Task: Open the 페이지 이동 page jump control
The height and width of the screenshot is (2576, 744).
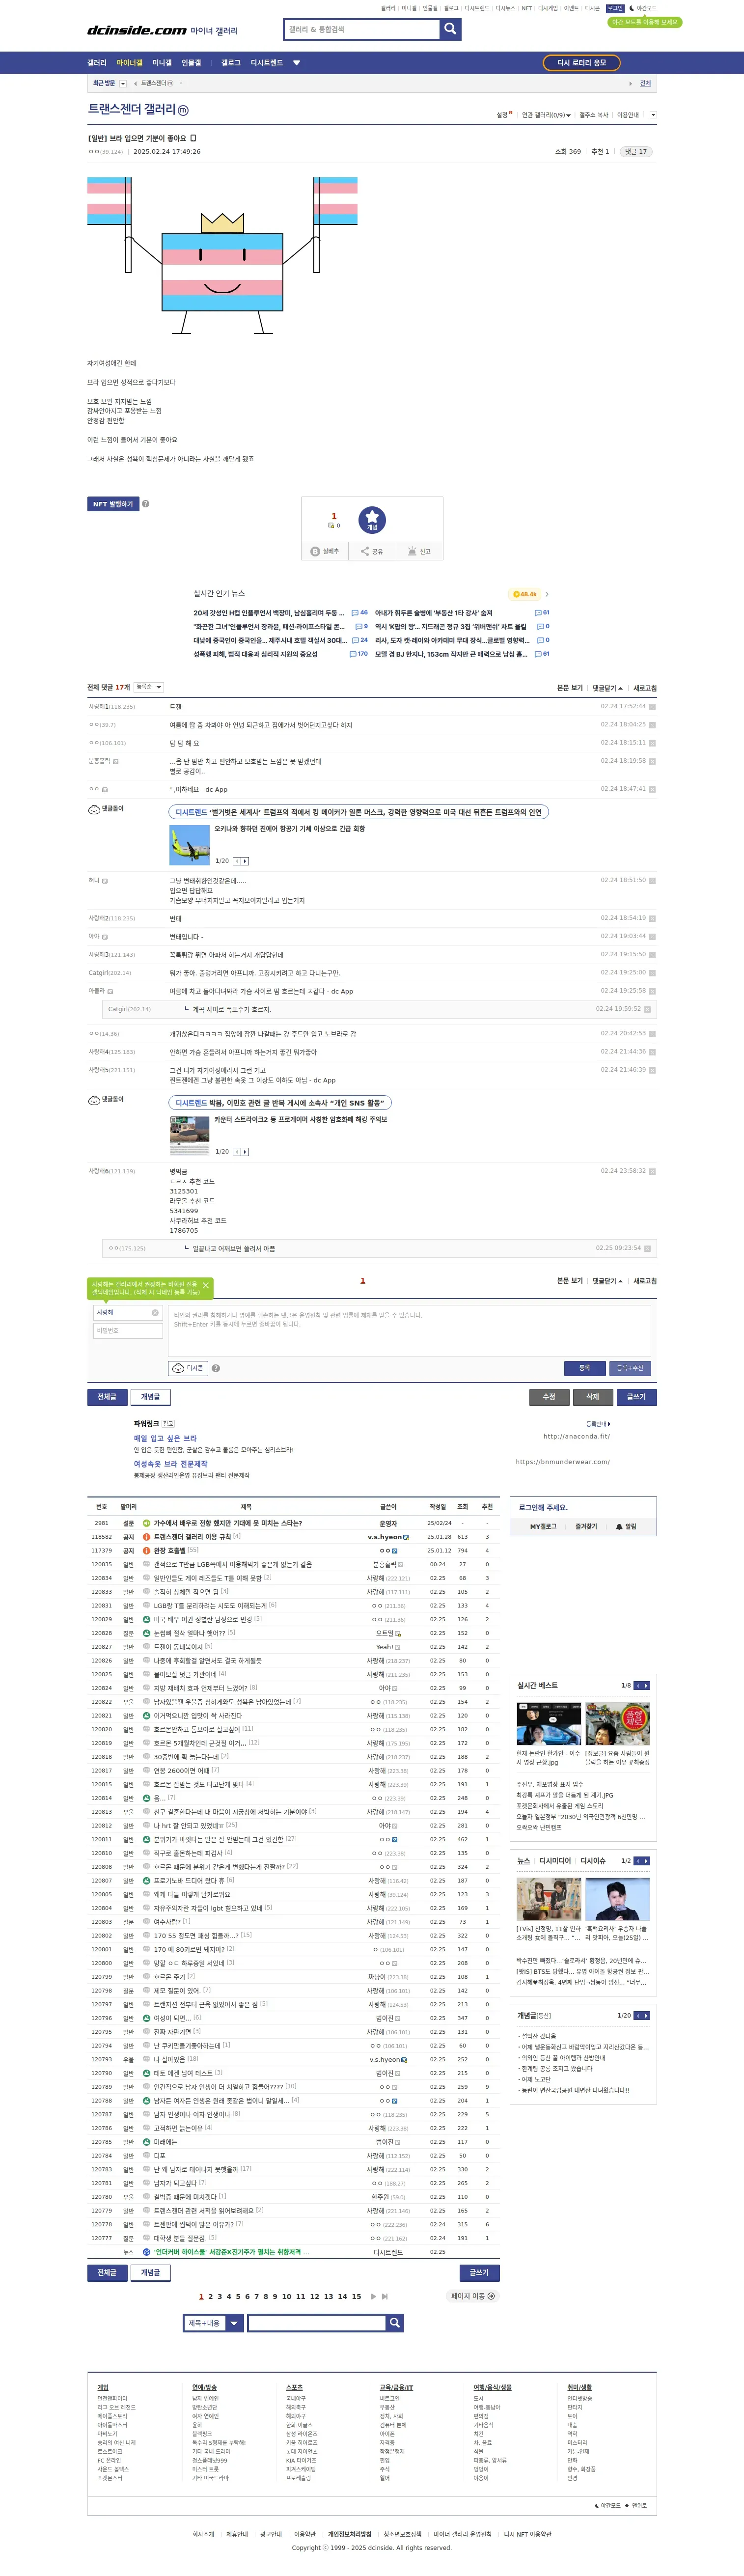Action: [x=473, y=2296]
